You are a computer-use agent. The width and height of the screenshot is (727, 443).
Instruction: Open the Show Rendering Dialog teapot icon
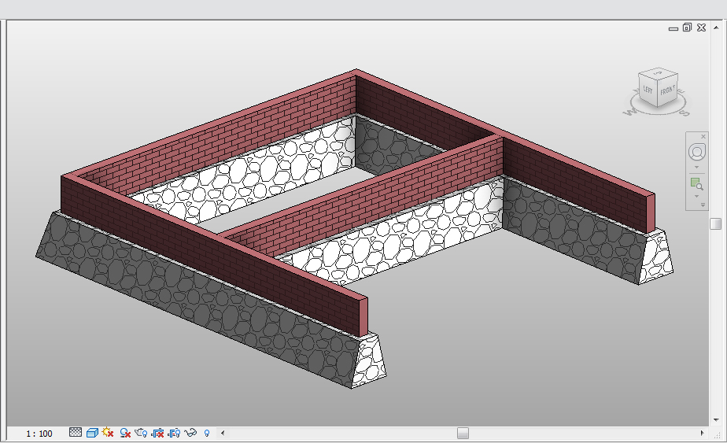point(141,433)
